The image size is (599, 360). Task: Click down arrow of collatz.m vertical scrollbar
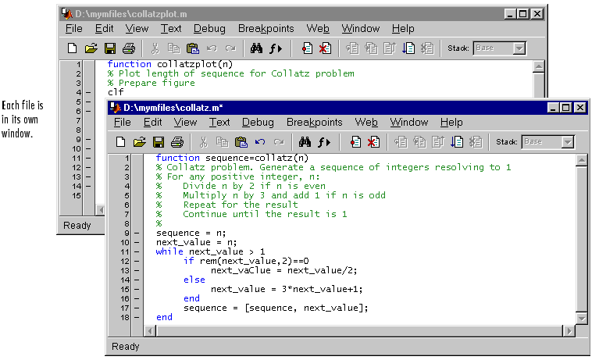pyautogui.click(x=581, y=319)
